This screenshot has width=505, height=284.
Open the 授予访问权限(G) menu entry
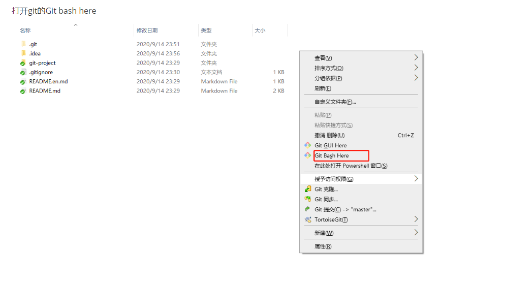(x=361, y=179)
